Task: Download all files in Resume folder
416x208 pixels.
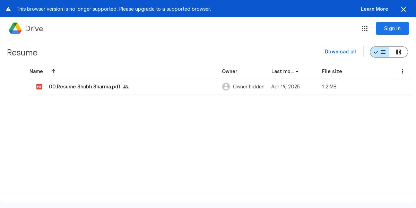Action: (x=340, y=52)
